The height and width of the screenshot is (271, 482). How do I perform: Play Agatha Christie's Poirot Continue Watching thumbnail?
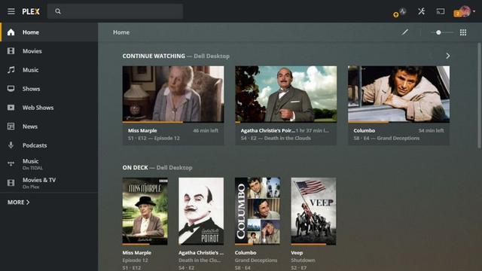[286, 94]
